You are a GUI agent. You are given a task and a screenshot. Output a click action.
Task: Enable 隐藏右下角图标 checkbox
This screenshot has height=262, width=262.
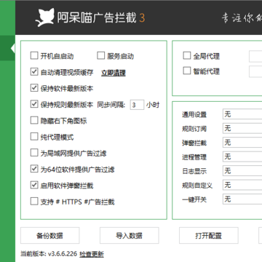click(34, 120)
